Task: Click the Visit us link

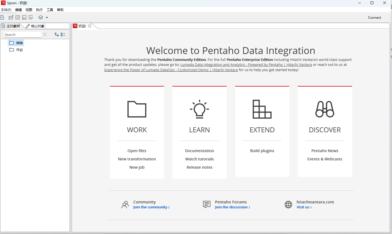Action: [x=304, y=207]
